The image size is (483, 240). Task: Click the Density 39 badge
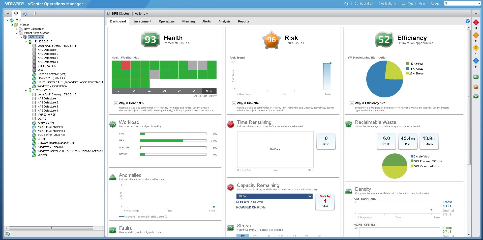[x=349, y=191]
